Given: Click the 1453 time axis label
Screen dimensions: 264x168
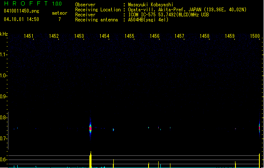Looking at the screenshot, I should (79, 36).
